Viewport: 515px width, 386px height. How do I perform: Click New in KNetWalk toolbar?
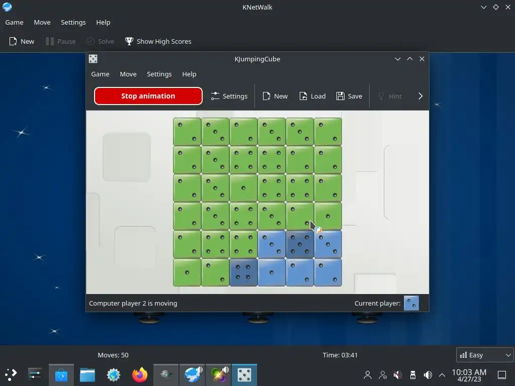pos(22,41)
